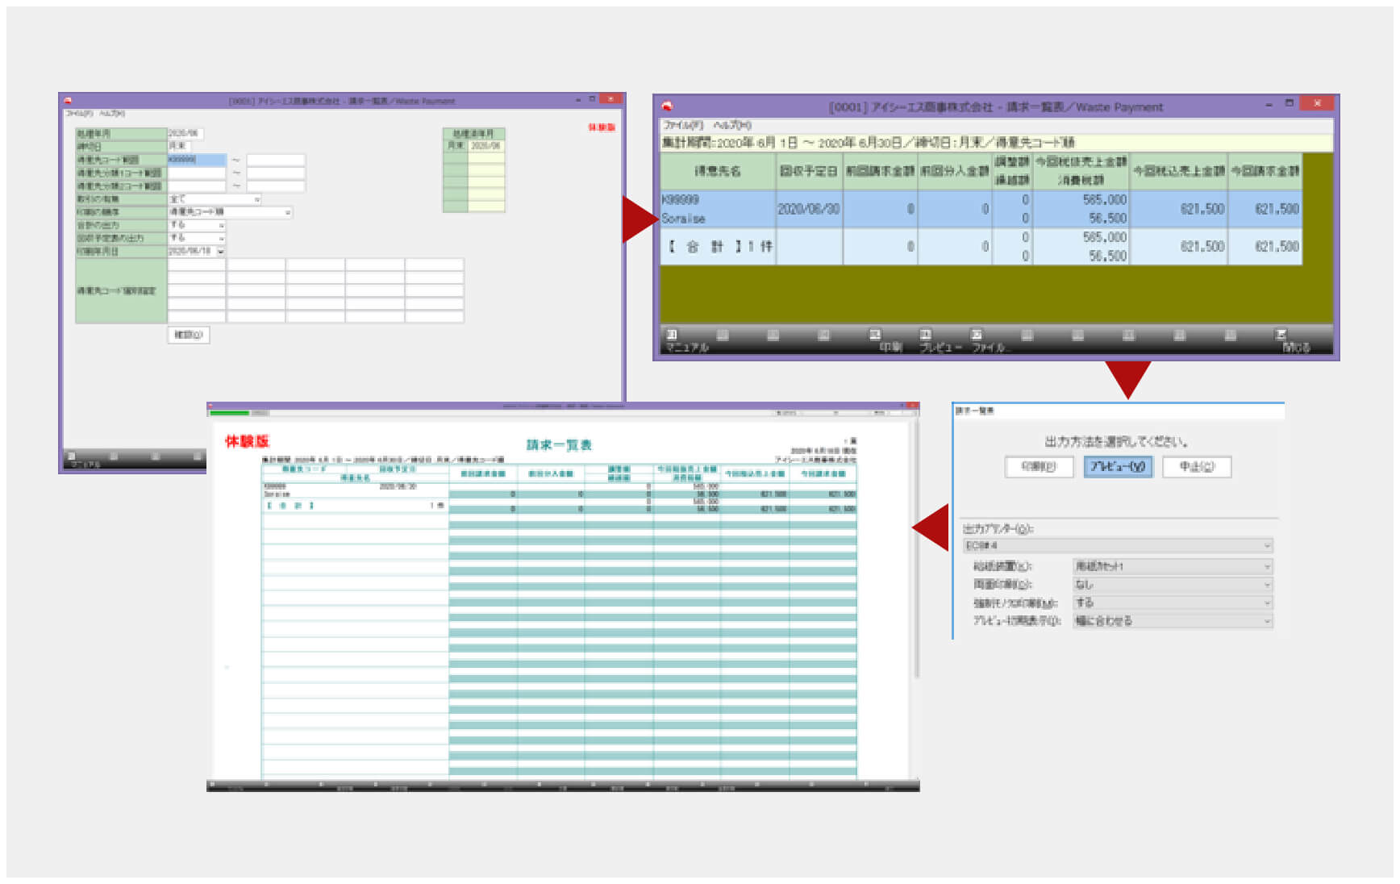
Task: Click the プレビュー(V) button in the output dialog
Action: click(1118, 466)
